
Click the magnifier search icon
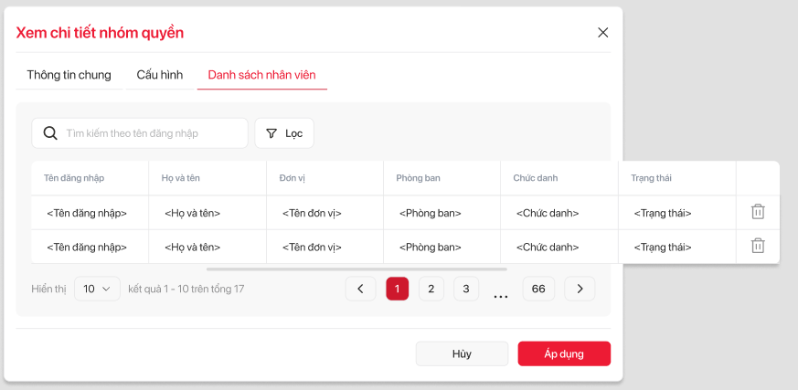(x=50, y=133)
